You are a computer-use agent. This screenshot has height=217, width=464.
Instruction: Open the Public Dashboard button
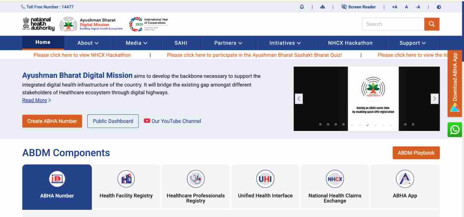[x=113, y=121]
